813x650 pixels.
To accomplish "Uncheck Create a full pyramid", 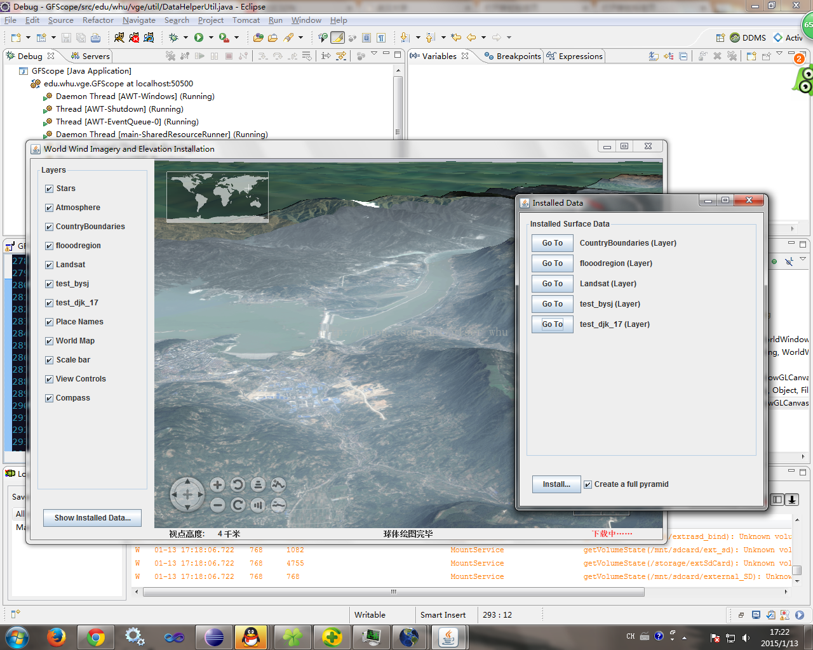I will [x=588, y=484].
